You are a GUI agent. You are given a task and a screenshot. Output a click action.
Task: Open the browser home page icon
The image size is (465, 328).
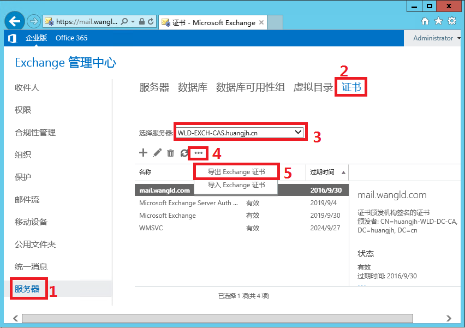pyautogui.click(x=425, y=21)
